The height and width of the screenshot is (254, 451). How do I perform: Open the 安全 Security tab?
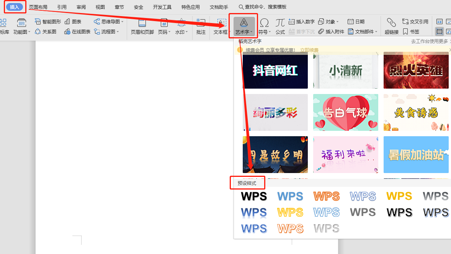click(138, 7)
